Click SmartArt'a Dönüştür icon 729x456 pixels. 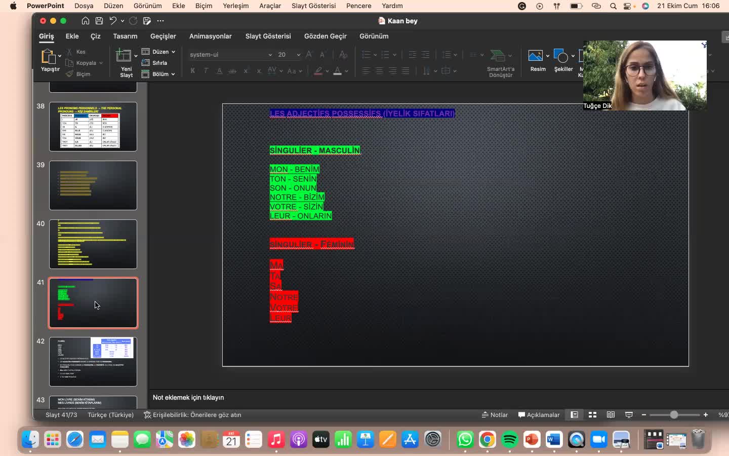pos(498,56)
